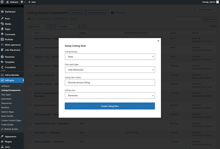
Task: Click the Plugins plug icon
Action: point(2,142)
